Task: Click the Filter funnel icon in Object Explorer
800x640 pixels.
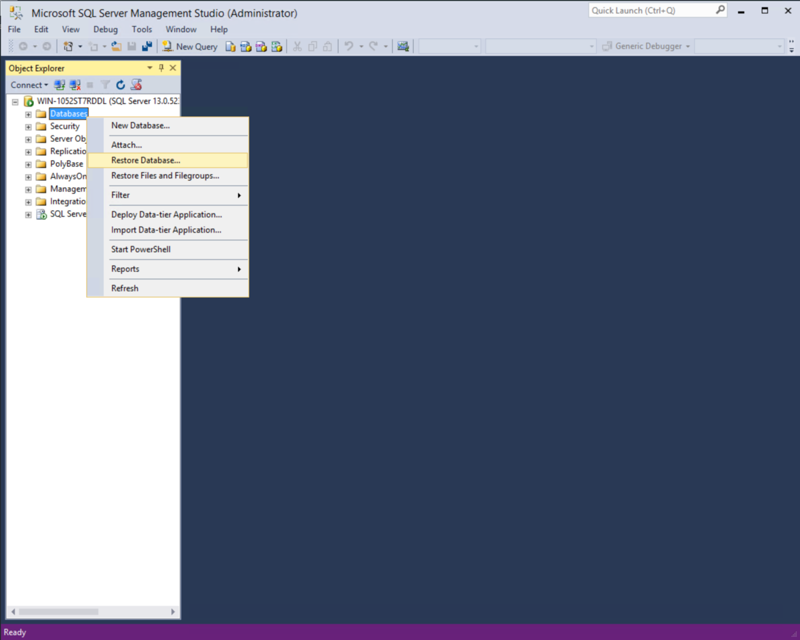Action: tap(105, 85)
